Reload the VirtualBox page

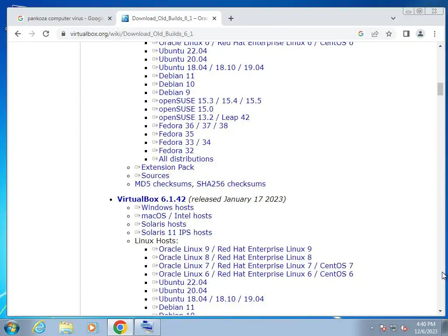46,34
